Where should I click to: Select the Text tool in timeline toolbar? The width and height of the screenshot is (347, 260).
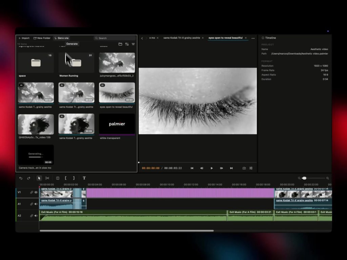pos(84,178)
